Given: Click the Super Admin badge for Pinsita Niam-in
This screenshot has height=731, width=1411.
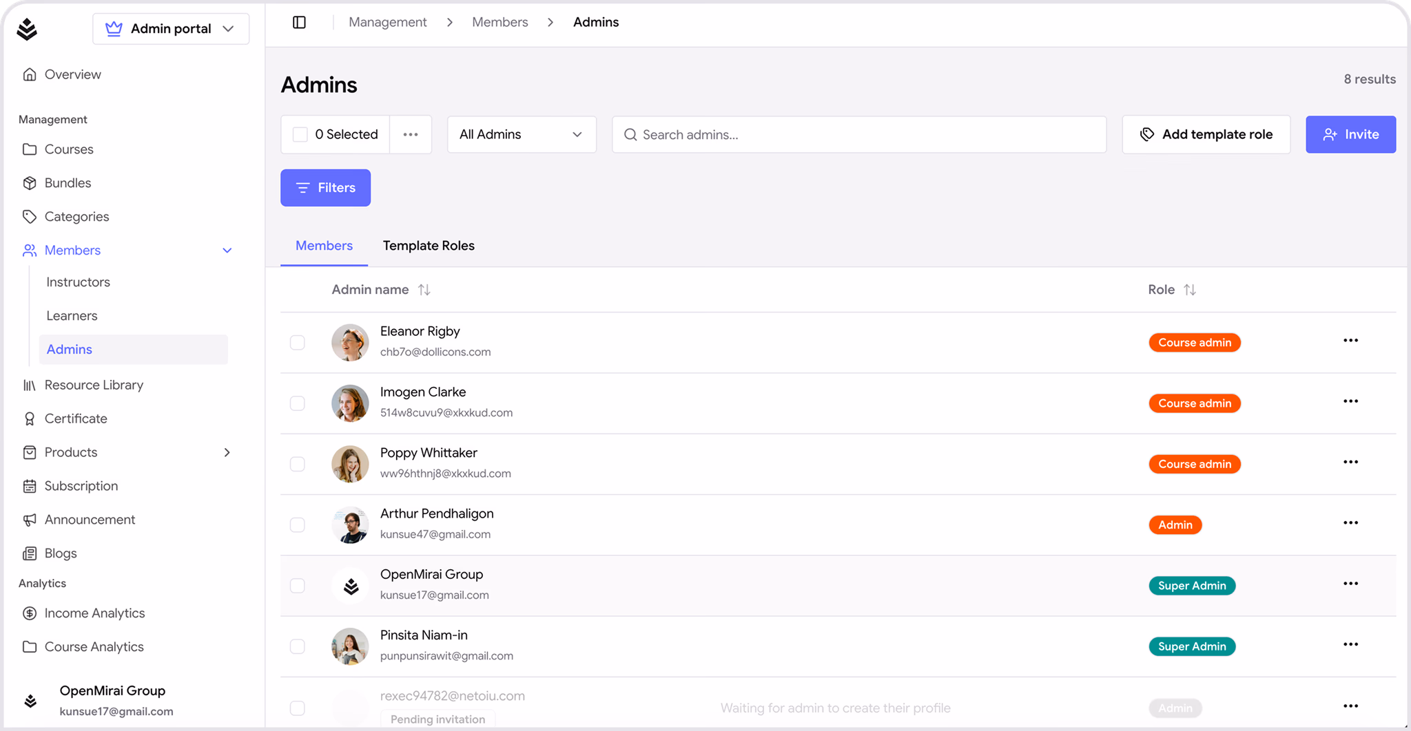Looking at the screenshot, I should [1192, 646].
